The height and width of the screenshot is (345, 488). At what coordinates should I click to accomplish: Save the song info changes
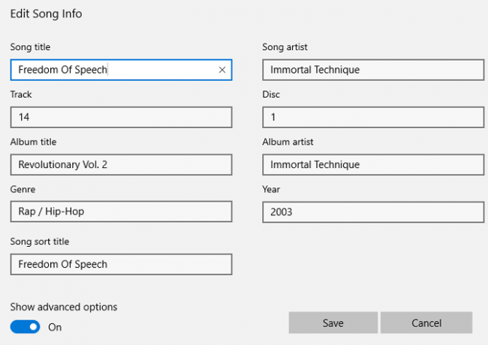coord(333,323)
